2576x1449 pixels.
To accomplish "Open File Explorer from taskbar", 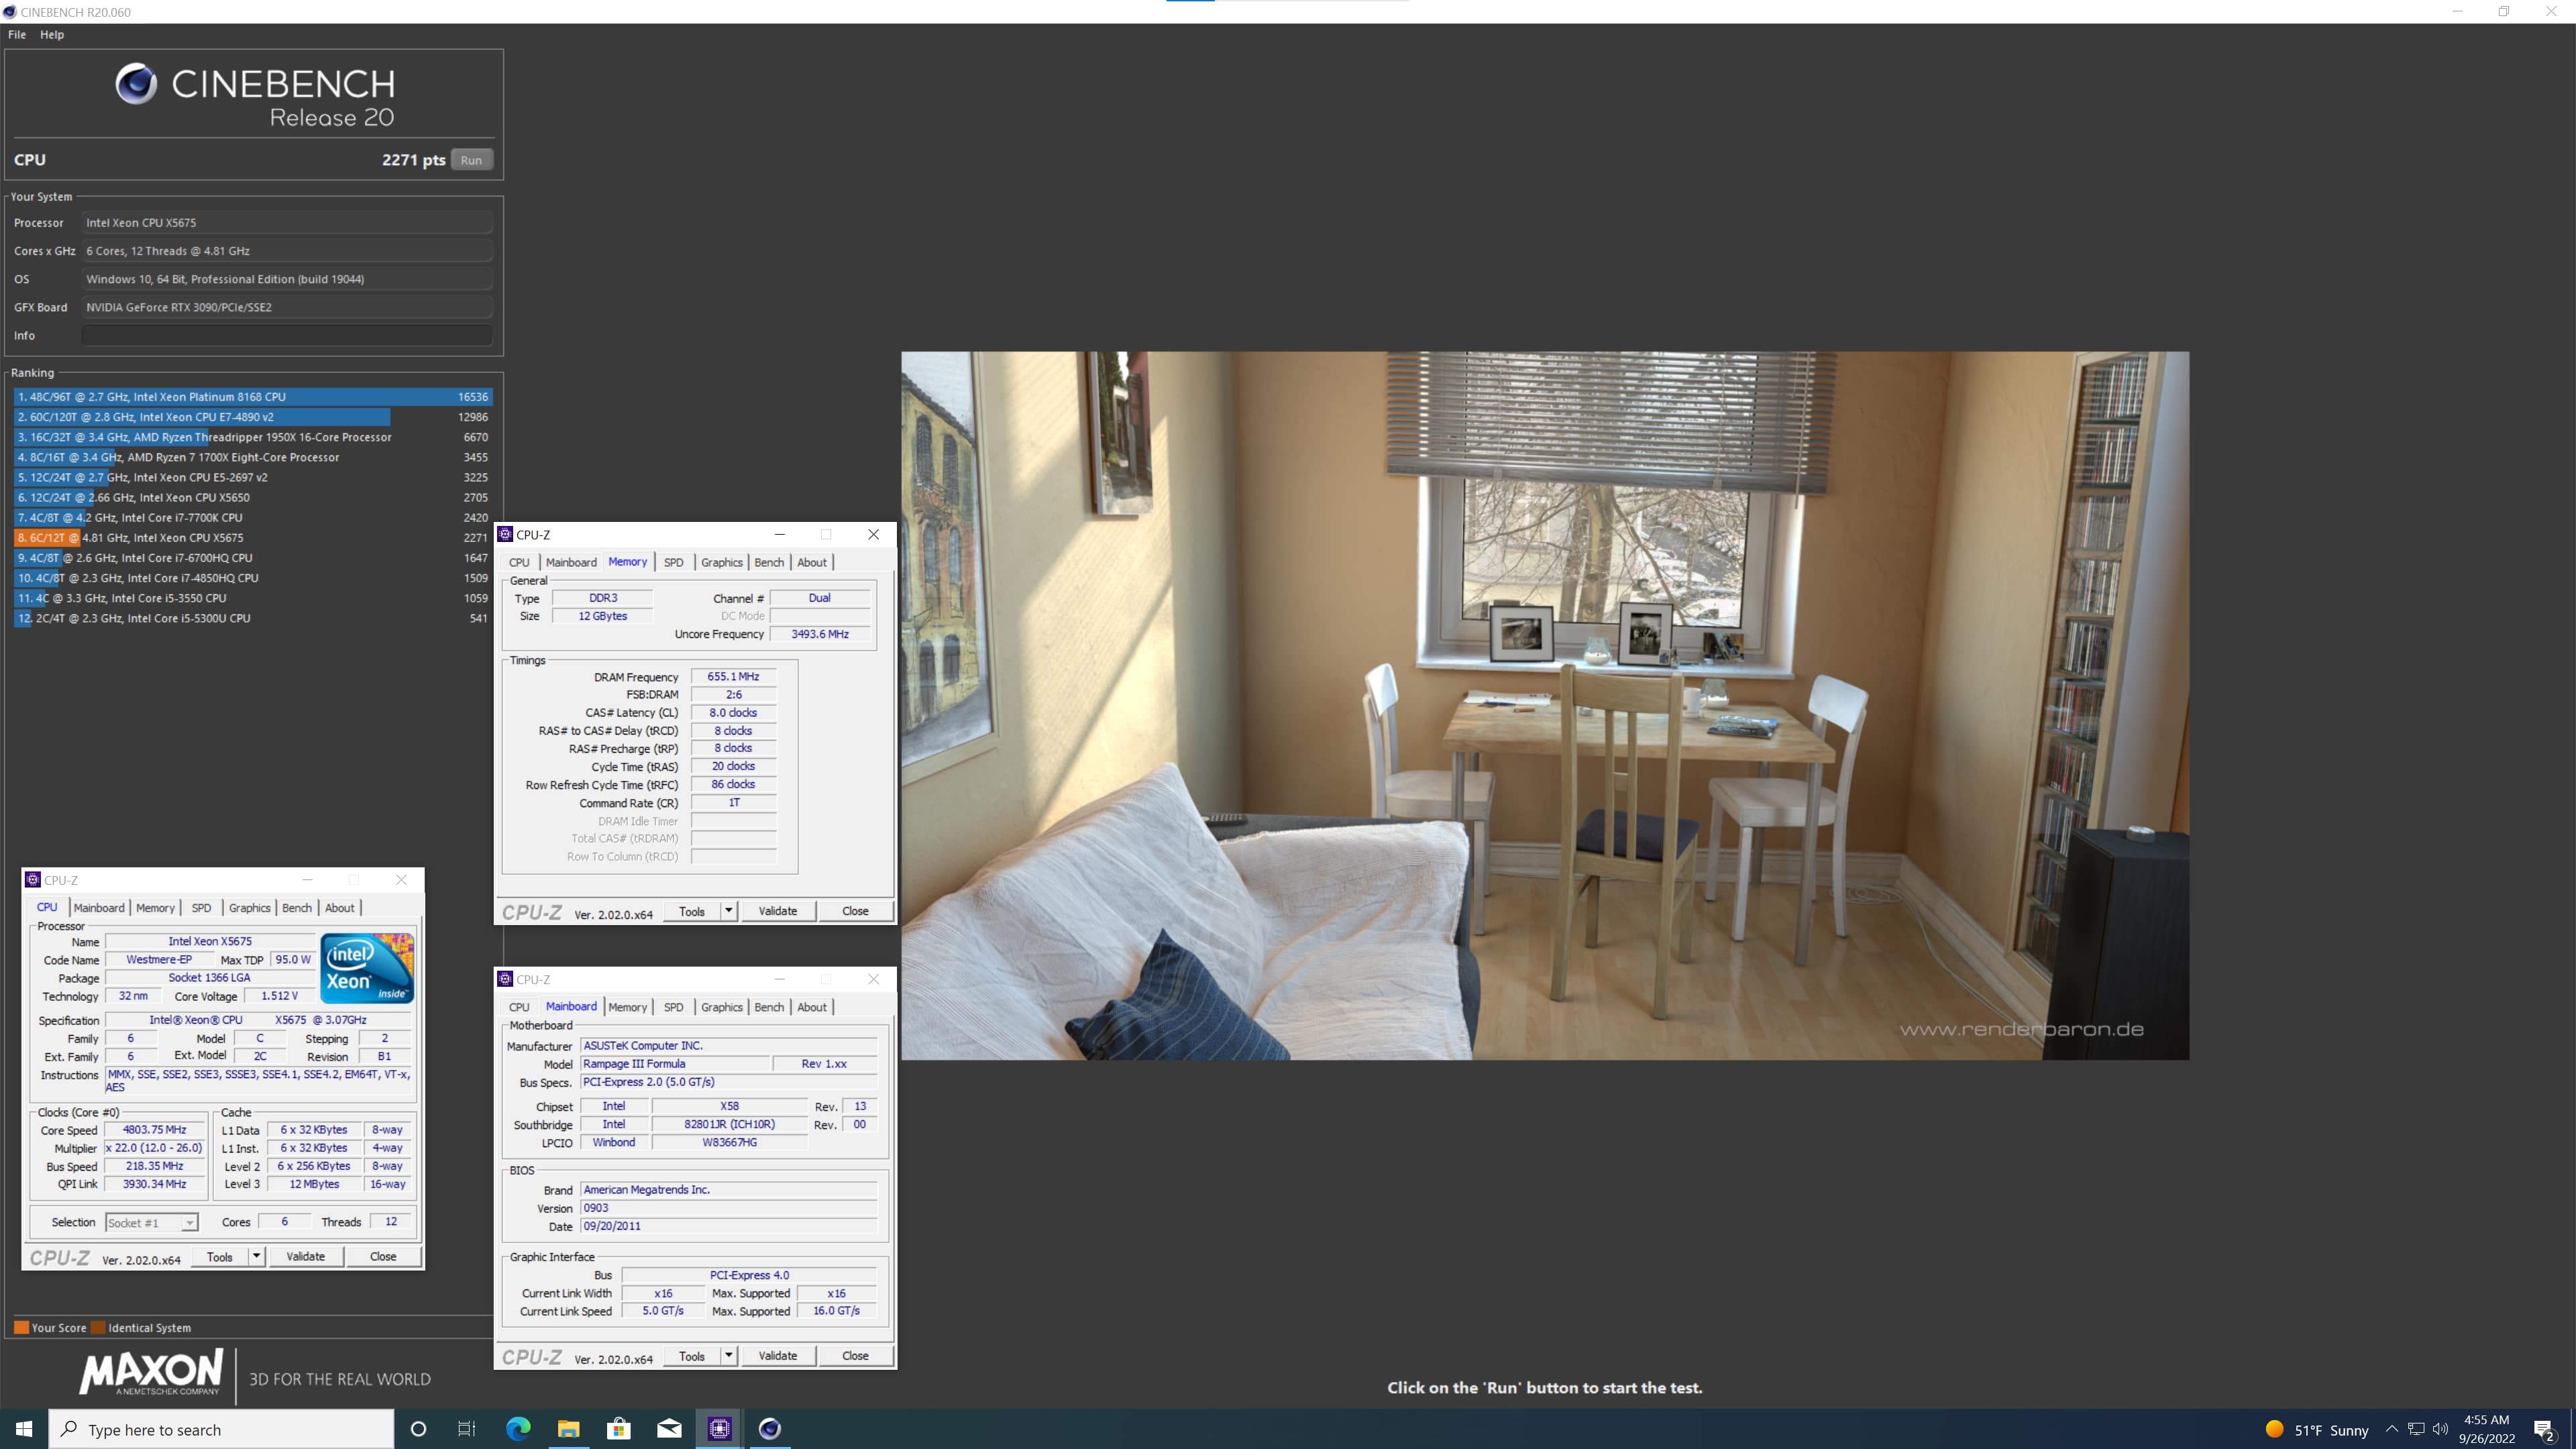I will coord(568,1429).
